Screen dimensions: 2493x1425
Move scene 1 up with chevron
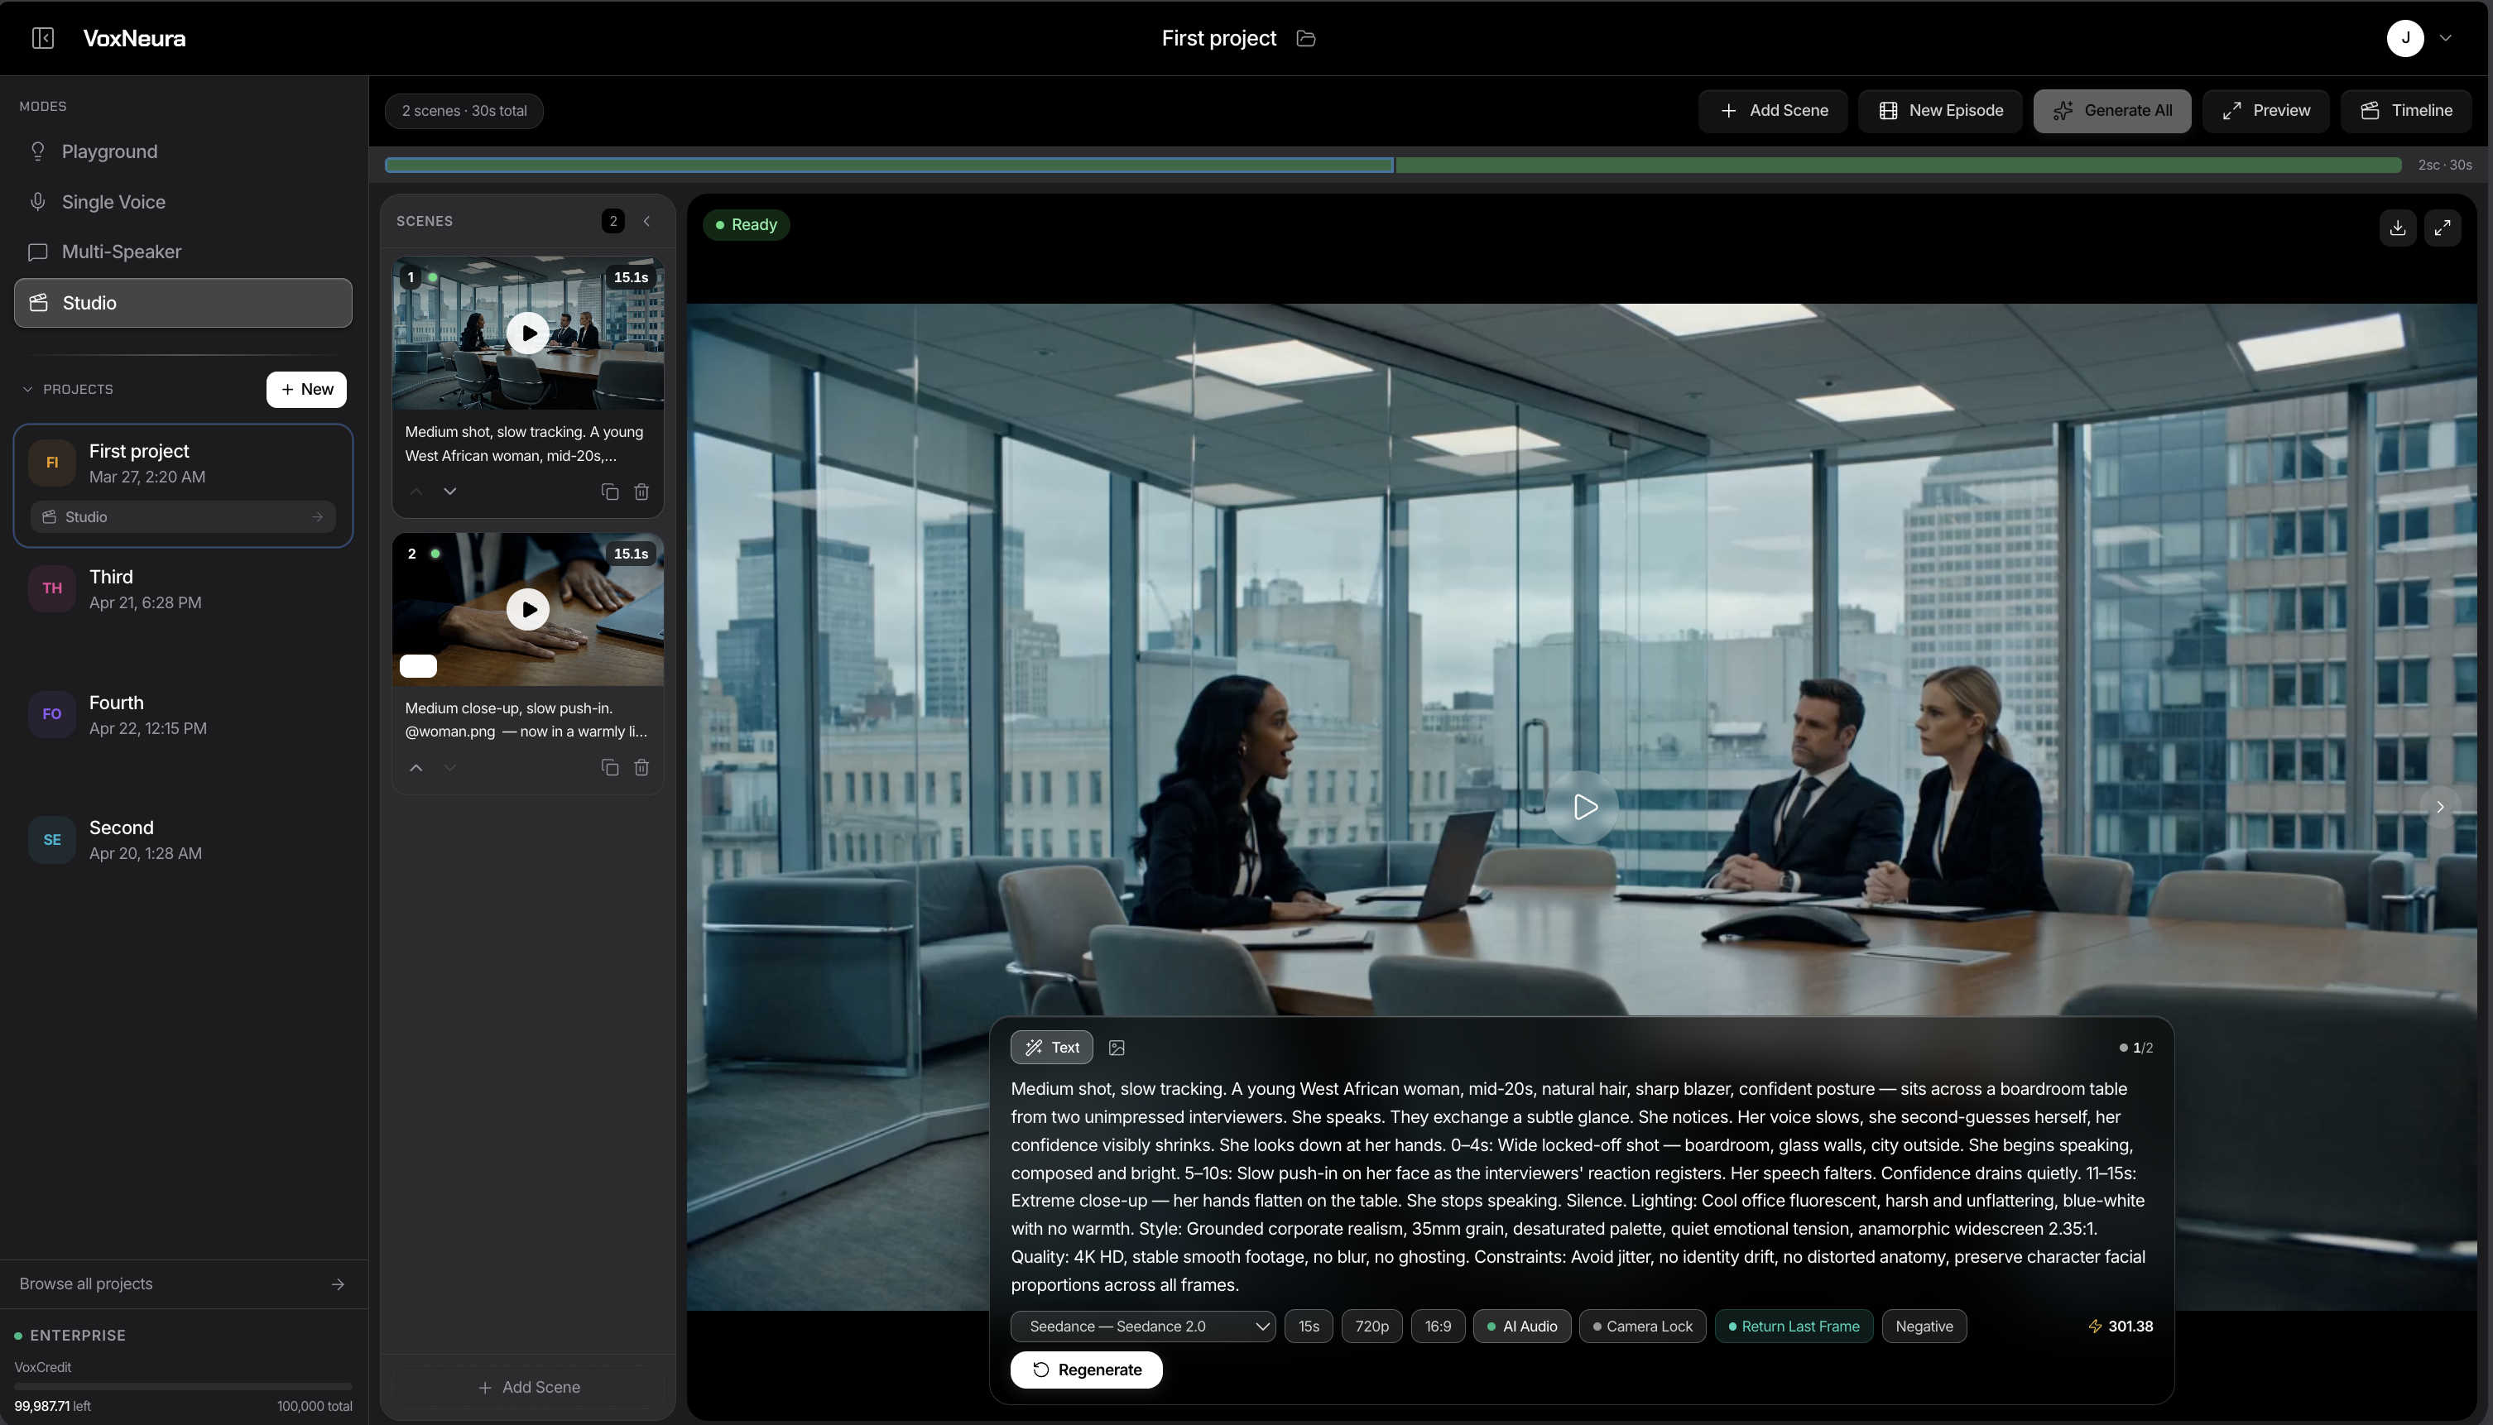(x=416, y=492)
